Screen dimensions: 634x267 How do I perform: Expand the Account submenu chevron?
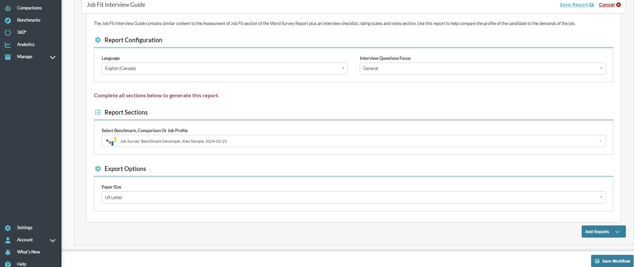click(x=53, y=241)
